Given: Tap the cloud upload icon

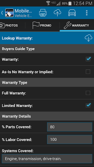Looking at the screenshot, I should (x=57, y=13).
